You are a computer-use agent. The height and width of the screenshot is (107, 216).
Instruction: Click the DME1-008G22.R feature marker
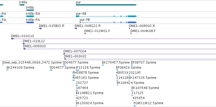pos(76,28)
